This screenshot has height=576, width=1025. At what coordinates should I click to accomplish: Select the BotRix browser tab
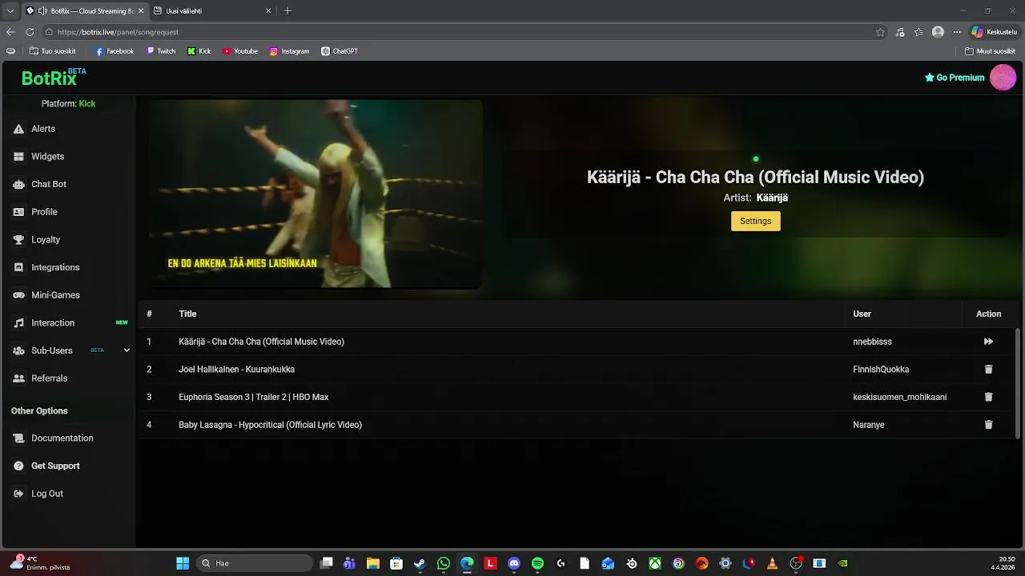[83, 11]
